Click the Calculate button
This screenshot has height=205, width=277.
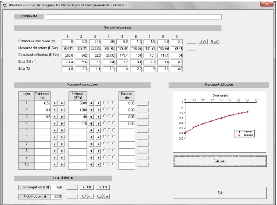click(220, 161)
